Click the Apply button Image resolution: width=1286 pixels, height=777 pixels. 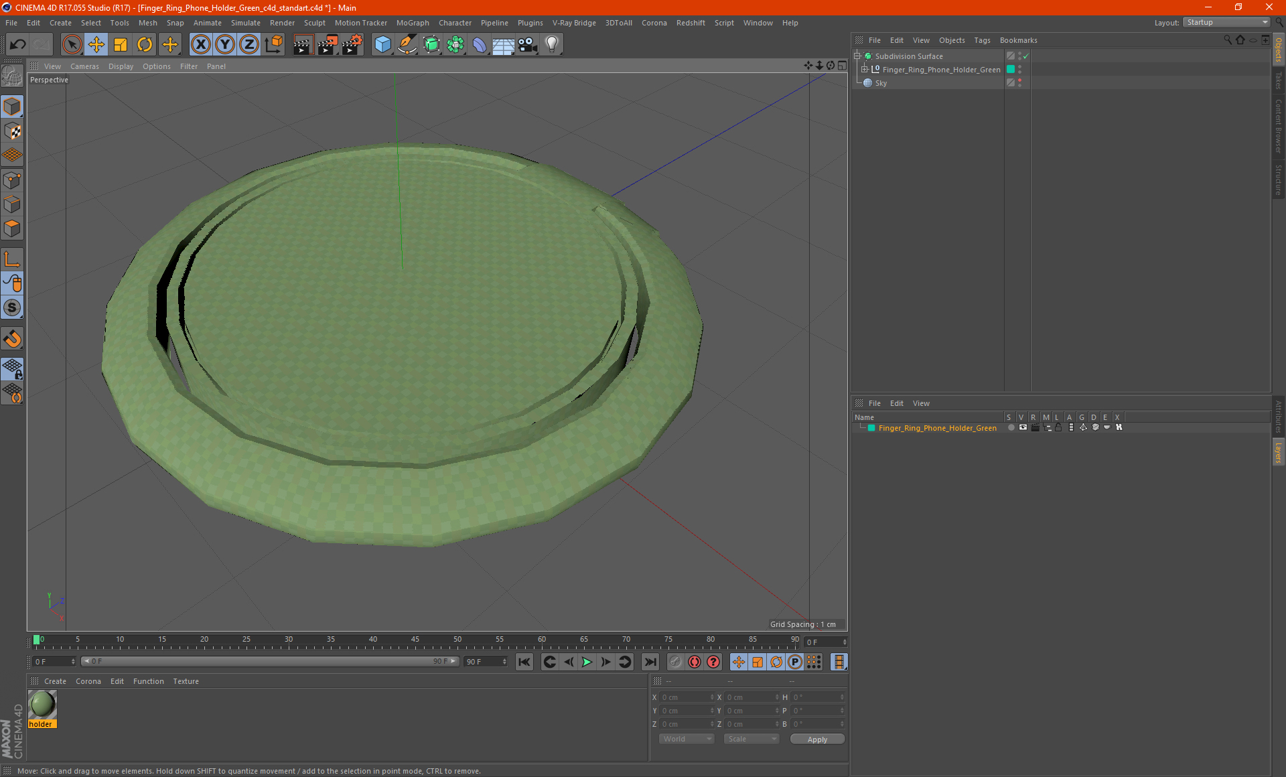coord(817,739)
